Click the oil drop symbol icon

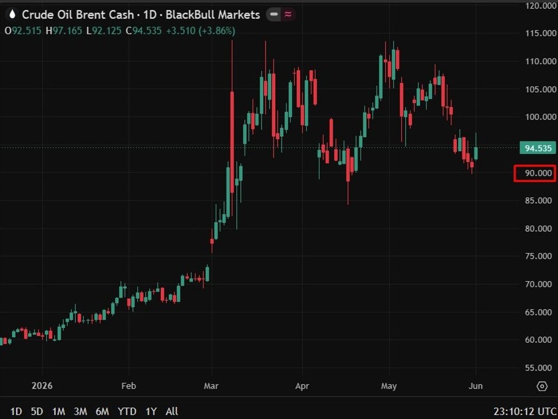coord(13,14)
